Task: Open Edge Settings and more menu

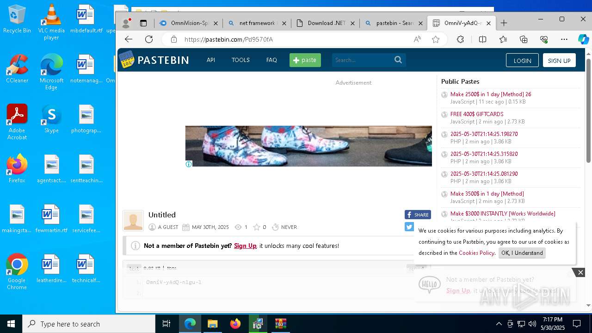Action: 564,39
